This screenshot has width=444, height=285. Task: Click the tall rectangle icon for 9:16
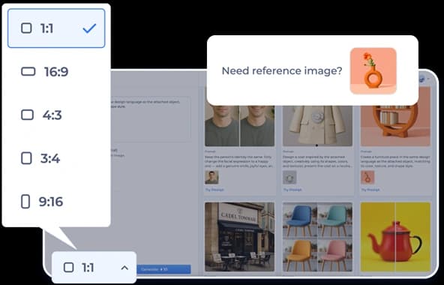tap(25, 202)
